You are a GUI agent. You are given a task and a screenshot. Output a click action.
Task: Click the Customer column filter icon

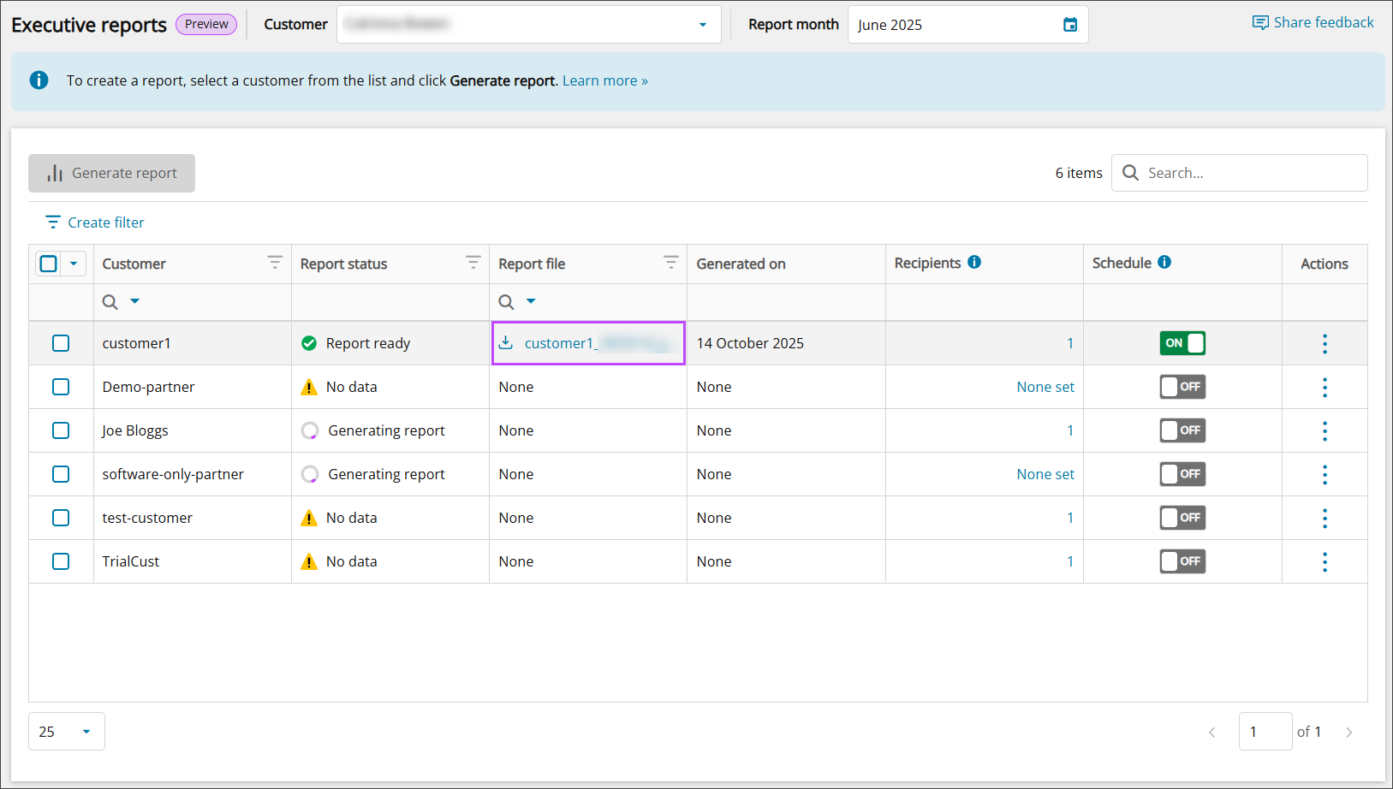(x=275, y=263)
